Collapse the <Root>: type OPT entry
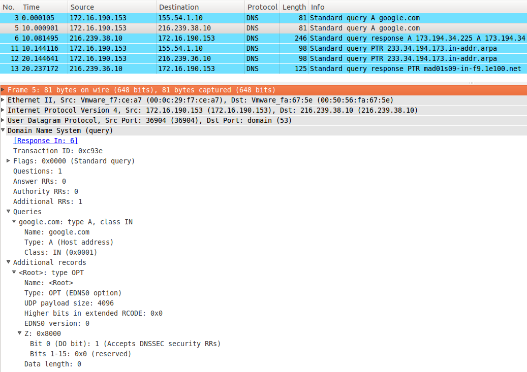The height and width of the screenshot is (372, 527). tap(14, 272)
